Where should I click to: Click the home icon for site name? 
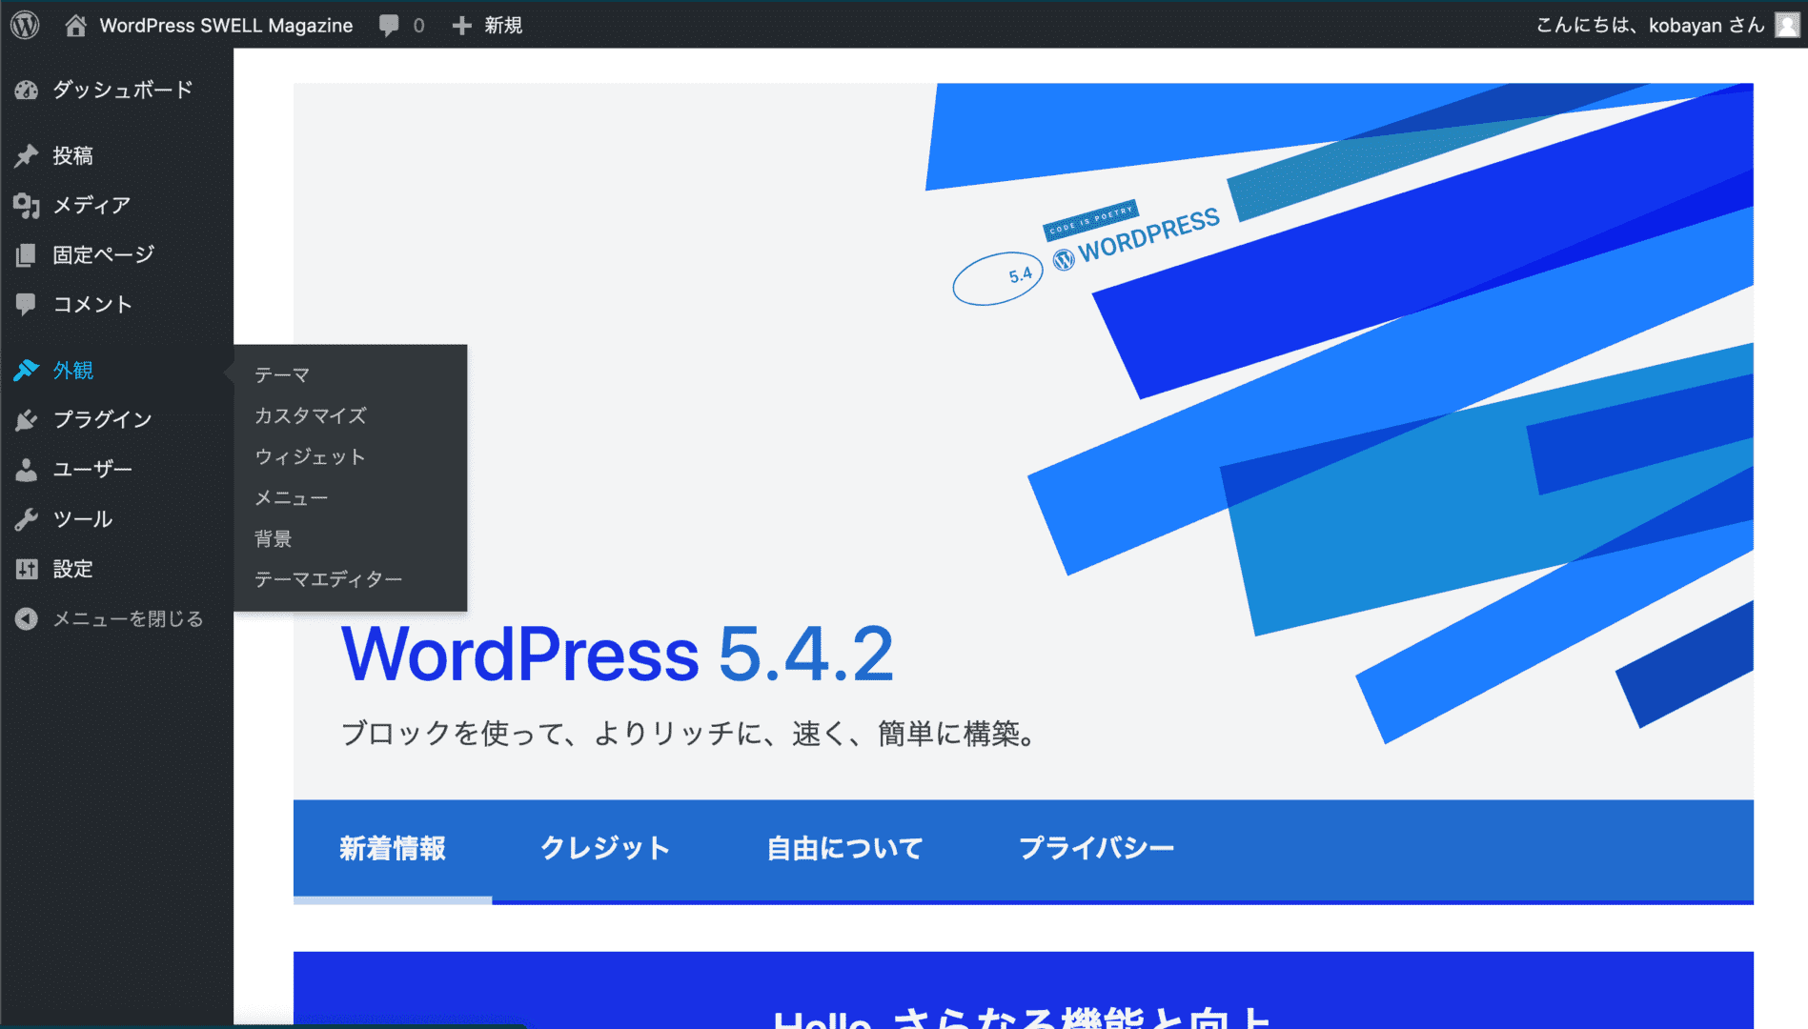pos(75,25)
